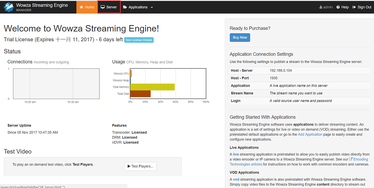Click See License Details button
Image resolution: width=374 pixels, height=188 pixels.
pos(139,40)
